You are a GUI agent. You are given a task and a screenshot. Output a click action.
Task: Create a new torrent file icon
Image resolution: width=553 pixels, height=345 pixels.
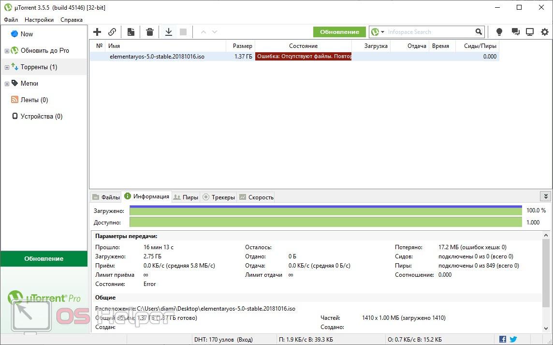pos(131,32)
